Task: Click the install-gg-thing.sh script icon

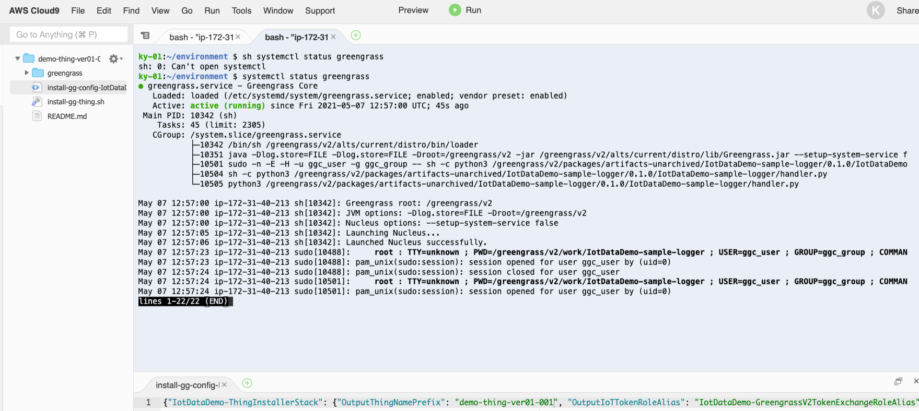Action: [x=37, y=102]
